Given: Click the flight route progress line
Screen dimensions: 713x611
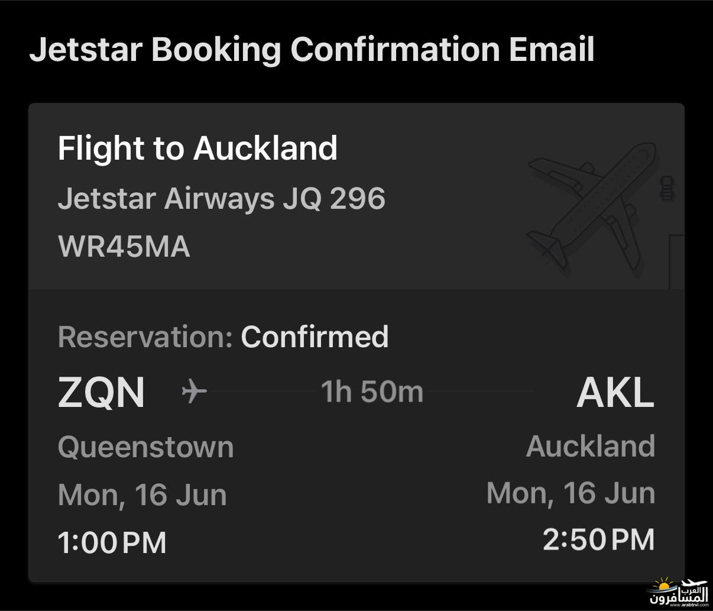Looking at the screenshot, I should coord(371,392).
